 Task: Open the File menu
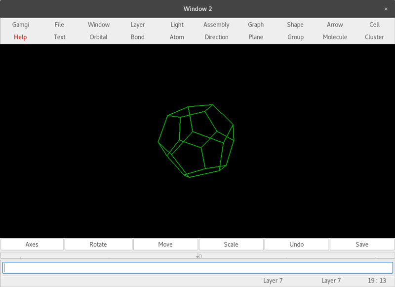(59, 25)
